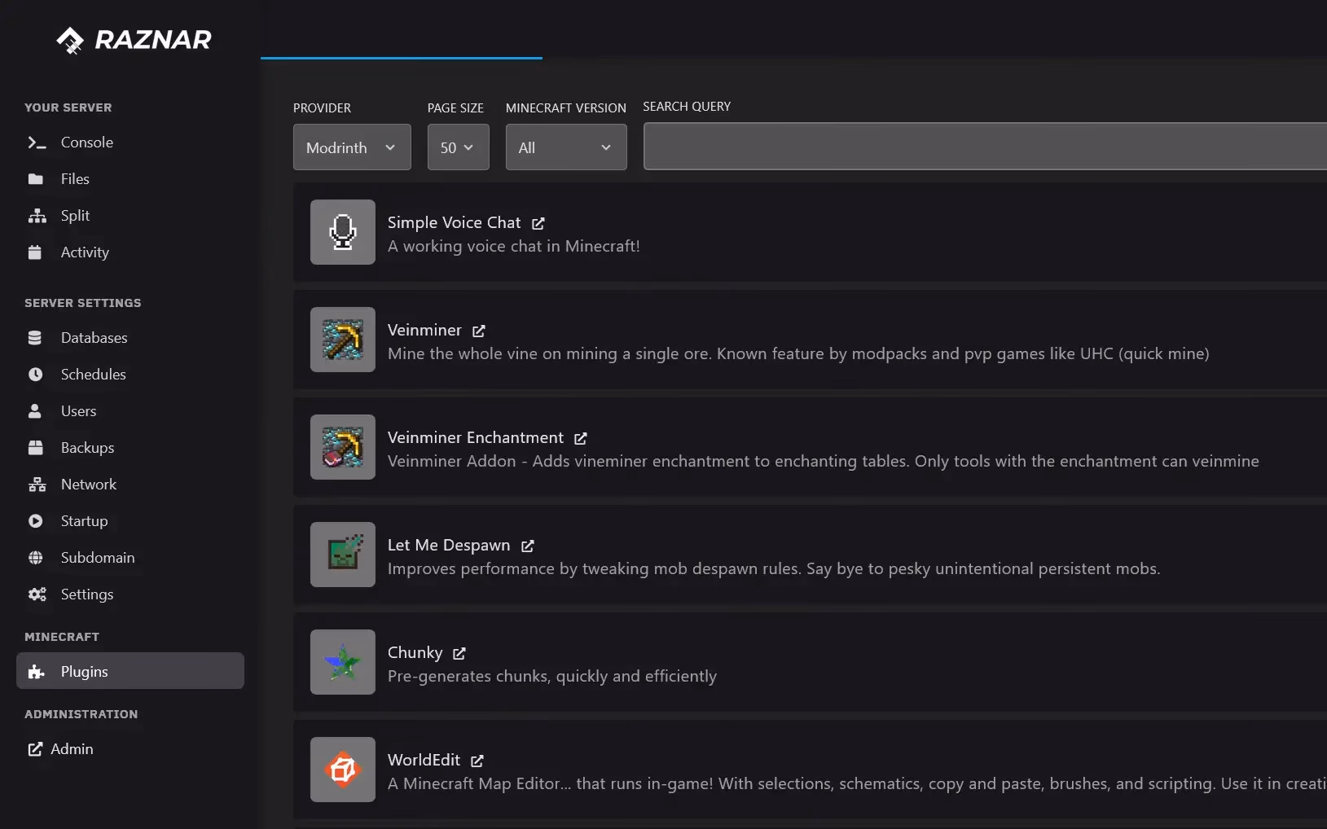Open Chunky external link icon
This screenshot has width=1327, height=829.
tap(459, 653)
